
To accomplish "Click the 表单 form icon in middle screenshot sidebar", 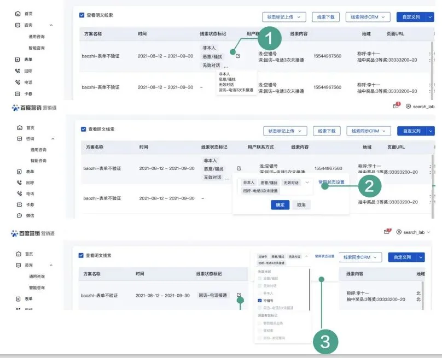I will [19, 172].
